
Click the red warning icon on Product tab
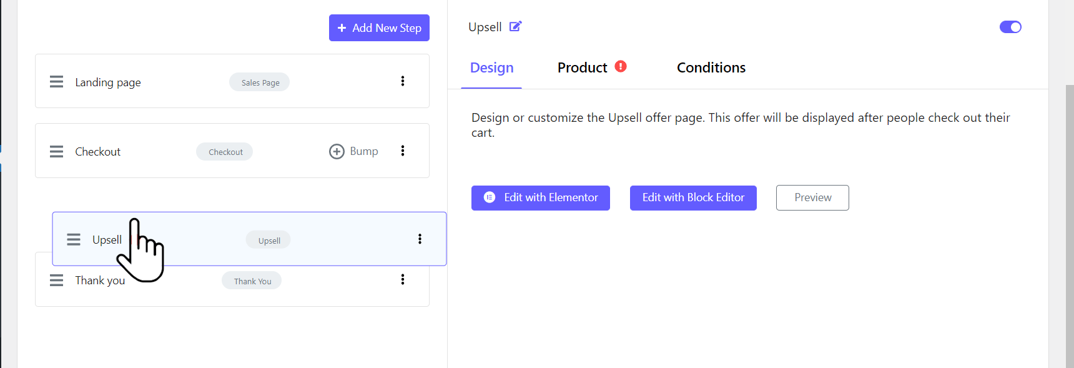pyautogui.click(x=621, y=66)
